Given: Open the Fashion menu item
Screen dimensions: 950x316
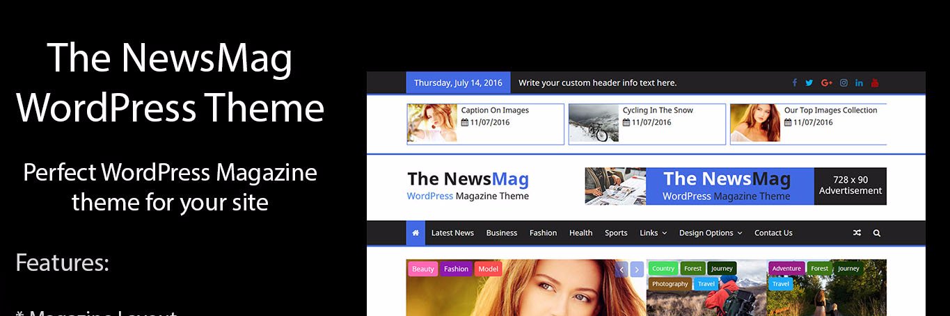Looking at the screenshot, I should (x=543, y=233).
